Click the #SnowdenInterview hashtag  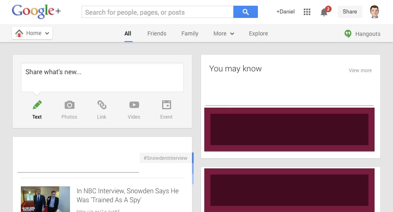(x=165, y=158)
